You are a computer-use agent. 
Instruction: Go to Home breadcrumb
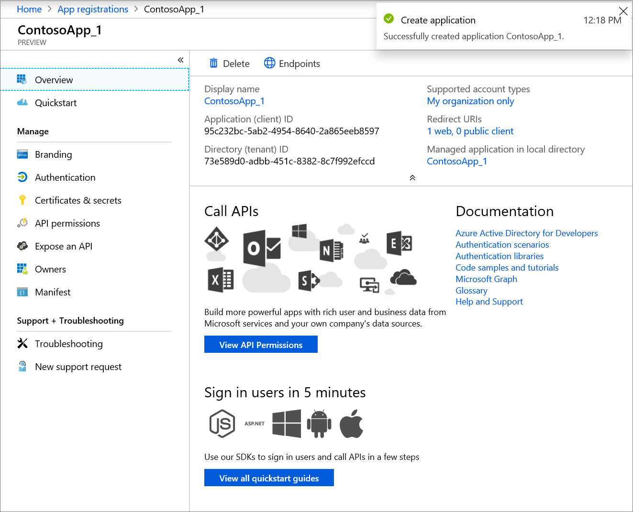pyautogui.click(x=29, y=9)
